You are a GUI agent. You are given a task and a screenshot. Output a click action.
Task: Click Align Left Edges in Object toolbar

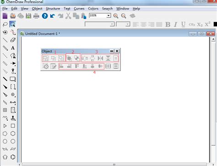coord(61,66)
